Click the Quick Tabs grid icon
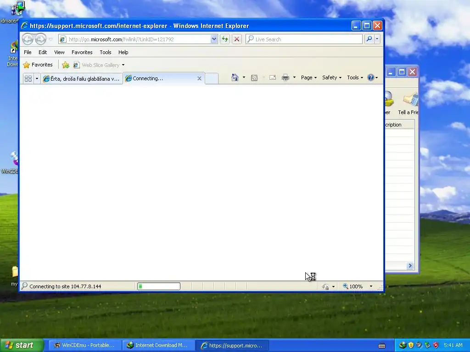 28,79
